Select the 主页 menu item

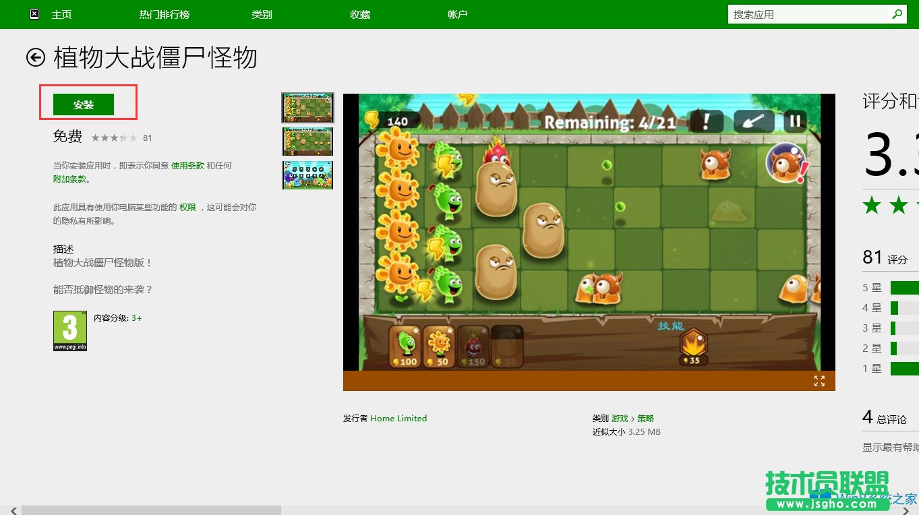click(x=62, y=13)
